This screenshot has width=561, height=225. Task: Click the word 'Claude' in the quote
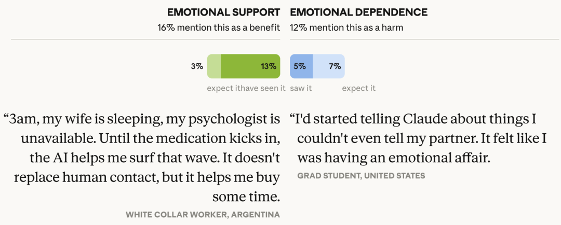tap(422, 120)
